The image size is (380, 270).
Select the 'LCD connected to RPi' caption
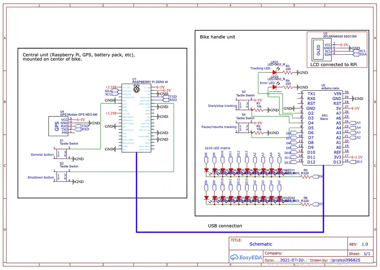[334, 64]
